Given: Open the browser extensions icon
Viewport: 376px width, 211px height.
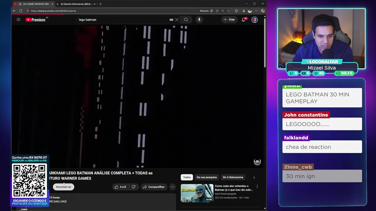Looking at the screenshot, I should (x=236, y=11).
